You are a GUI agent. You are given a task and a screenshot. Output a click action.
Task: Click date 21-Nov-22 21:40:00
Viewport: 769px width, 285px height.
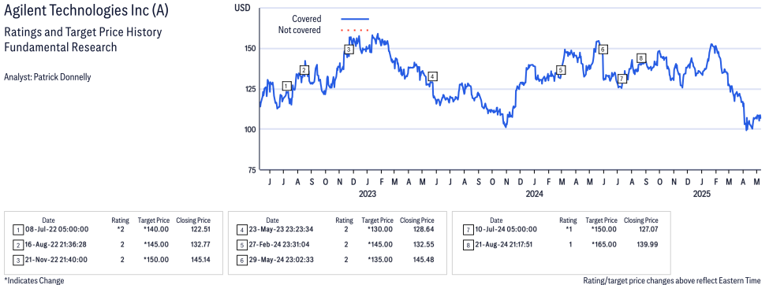pyautogui.click(x=56, y=260)
